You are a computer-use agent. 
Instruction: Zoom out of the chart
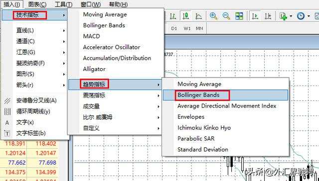click(x=226, y=16)
